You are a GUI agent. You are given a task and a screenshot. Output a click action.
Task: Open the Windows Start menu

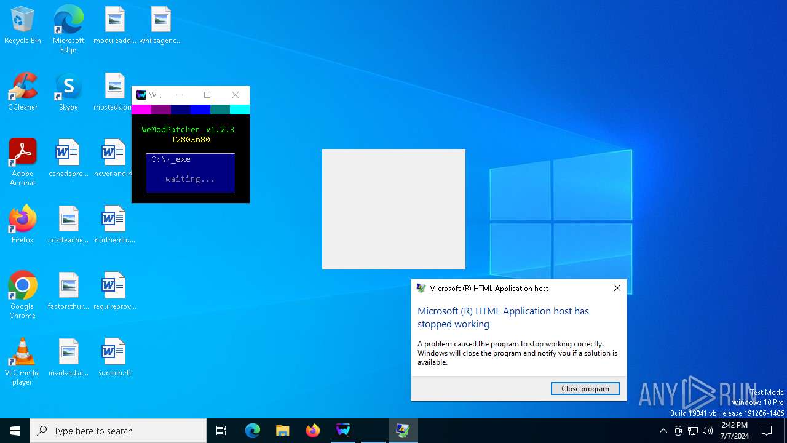tap(15, 431)
